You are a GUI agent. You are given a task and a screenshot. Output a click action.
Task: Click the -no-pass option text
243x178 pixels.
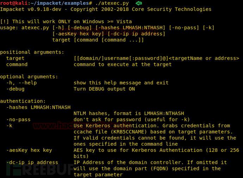(x=18, y=120)
